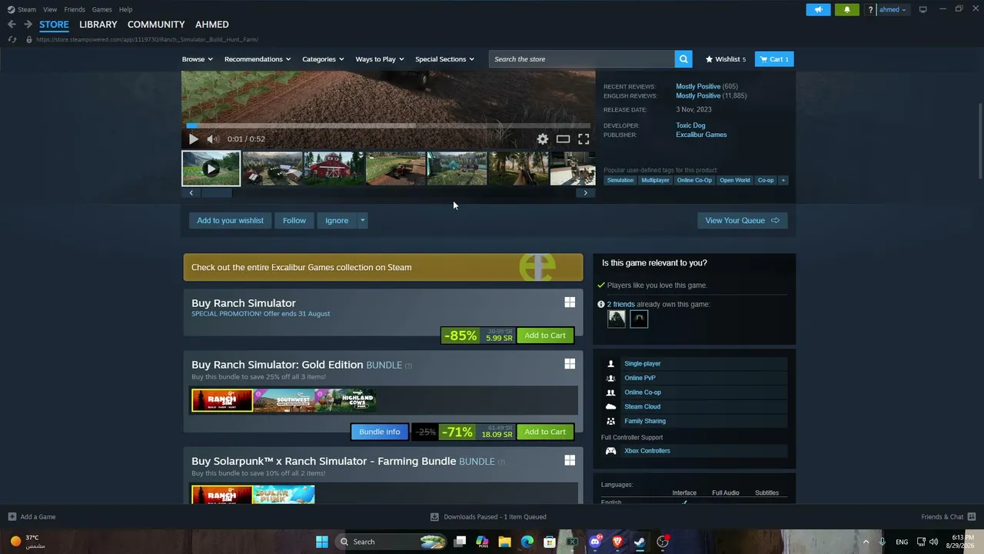Screen dimensions: 984x554
Task: Click the blue announcements megaphone icon
Action: click(818, 9)
